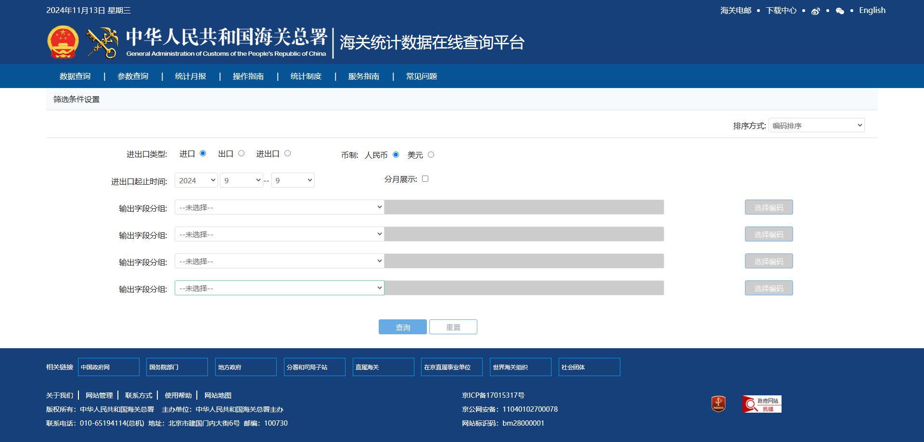Viewport: 924px width, 442px height.
Task: Click the government website error-report badge
Action: (762, 404)
